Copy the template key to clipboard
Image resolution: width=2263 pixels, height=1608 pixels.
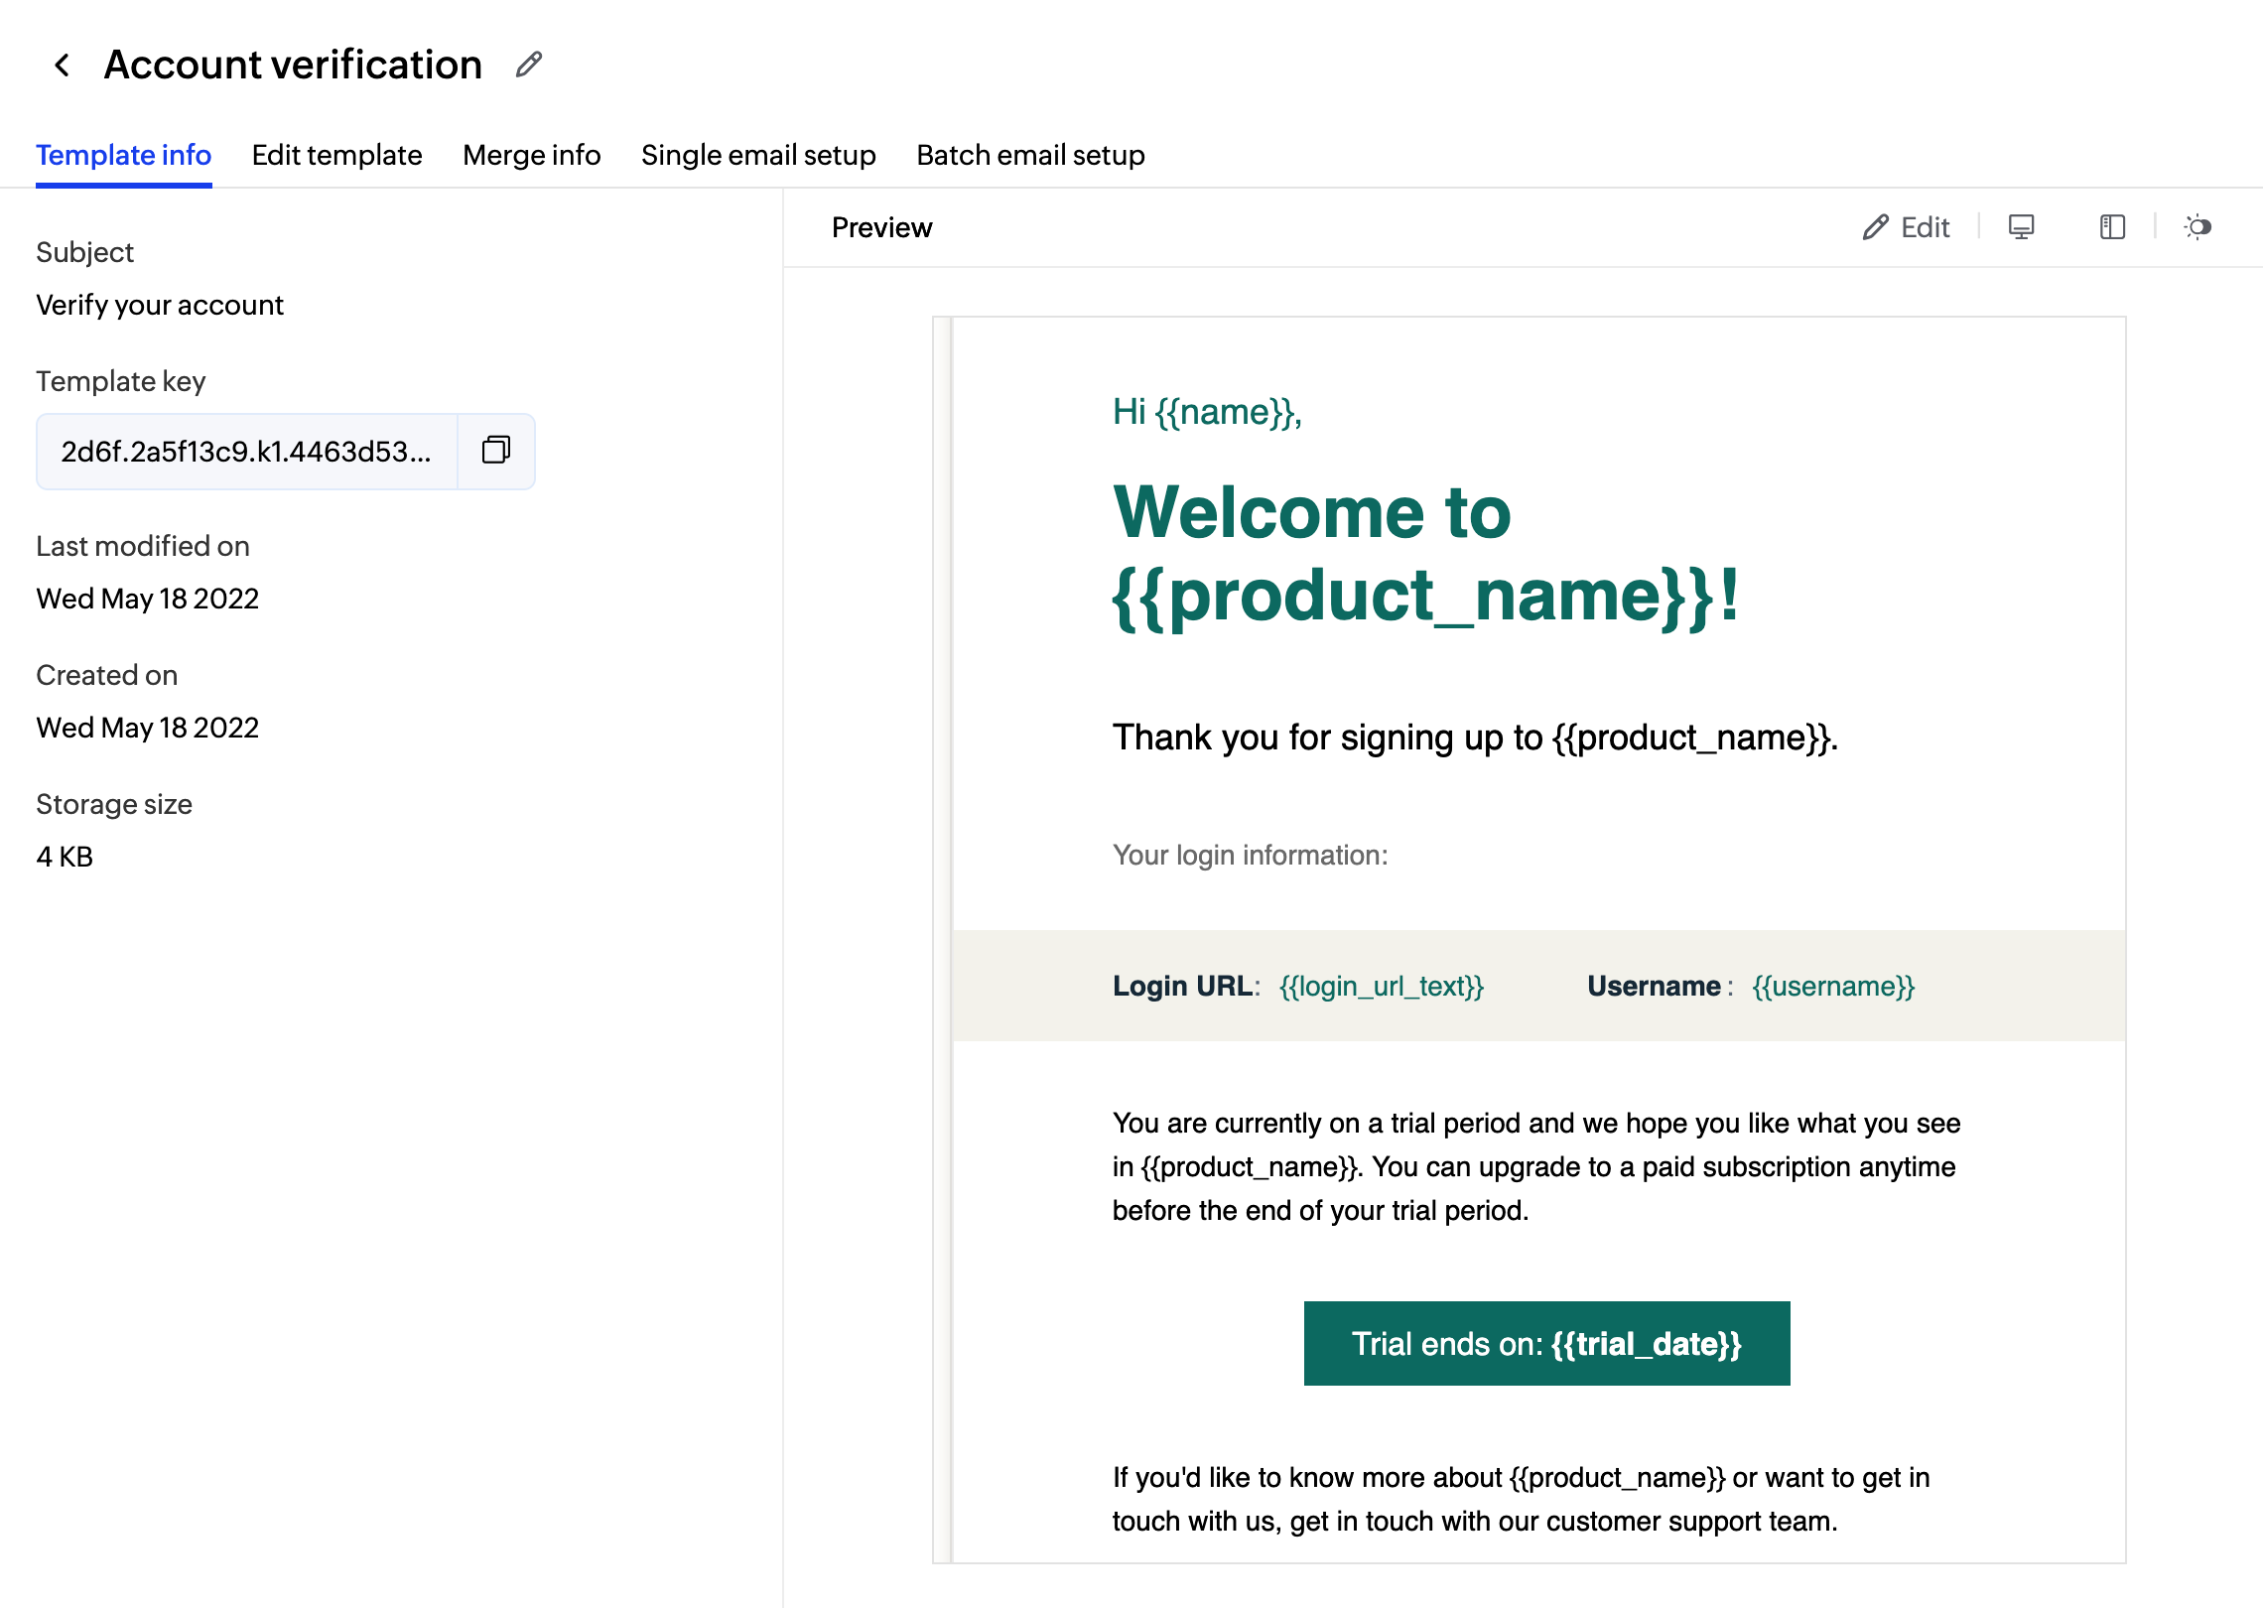tap(495, 451)
